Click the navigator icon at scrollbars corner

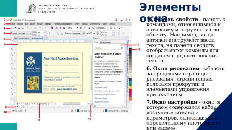tap(91, 104)
